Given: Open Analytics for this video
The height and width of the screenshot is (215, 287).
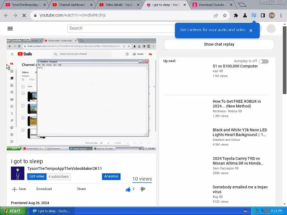Looking at the screenshot, I should [111, 176].
